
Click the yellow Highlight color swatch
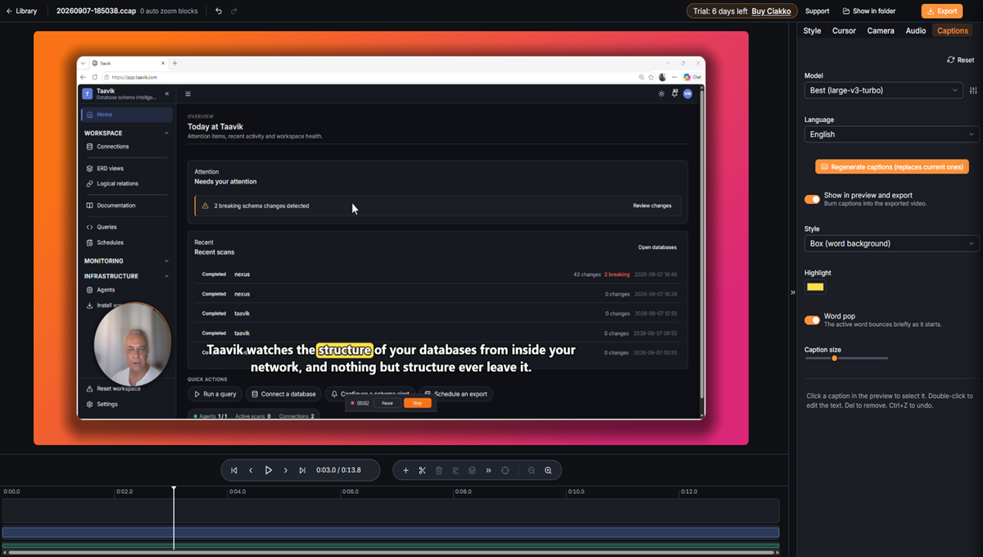pos(815,287)
